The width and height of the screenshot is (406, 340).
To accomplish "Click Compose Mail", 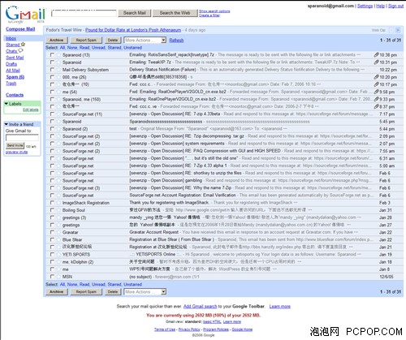I will point(20,29).
